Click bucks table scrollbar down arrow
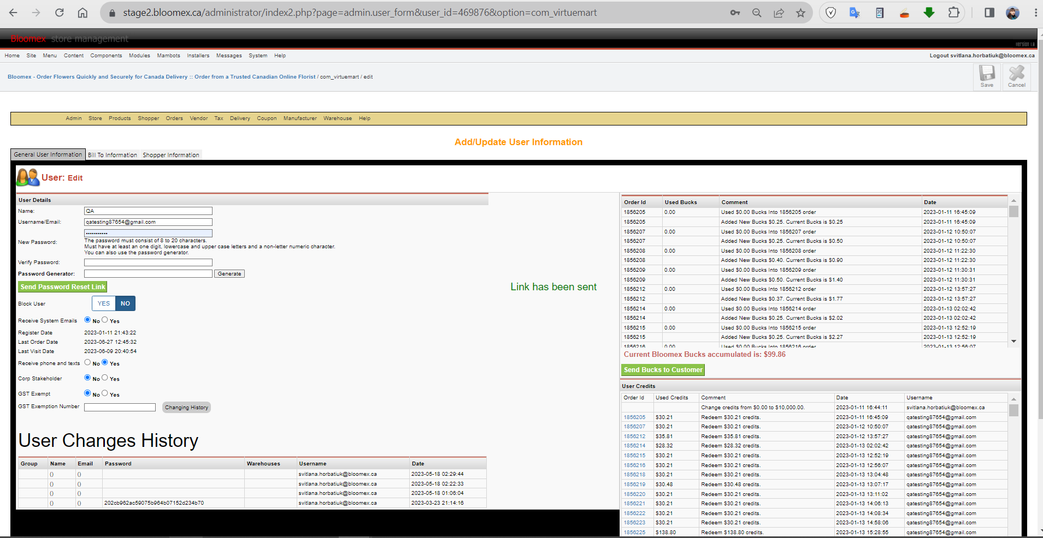 (x=1013, y=342)
